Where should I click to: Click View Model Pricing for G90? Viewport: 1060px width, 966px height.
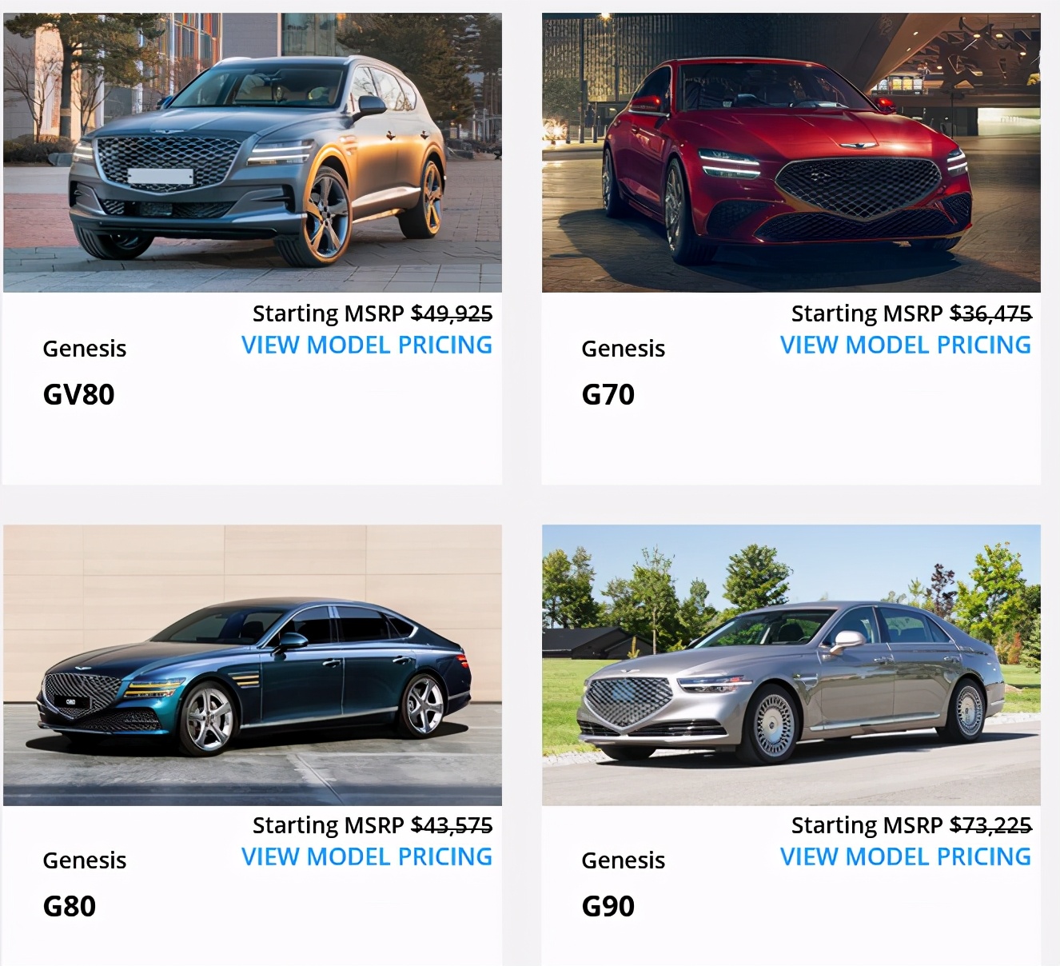[906, 856]
